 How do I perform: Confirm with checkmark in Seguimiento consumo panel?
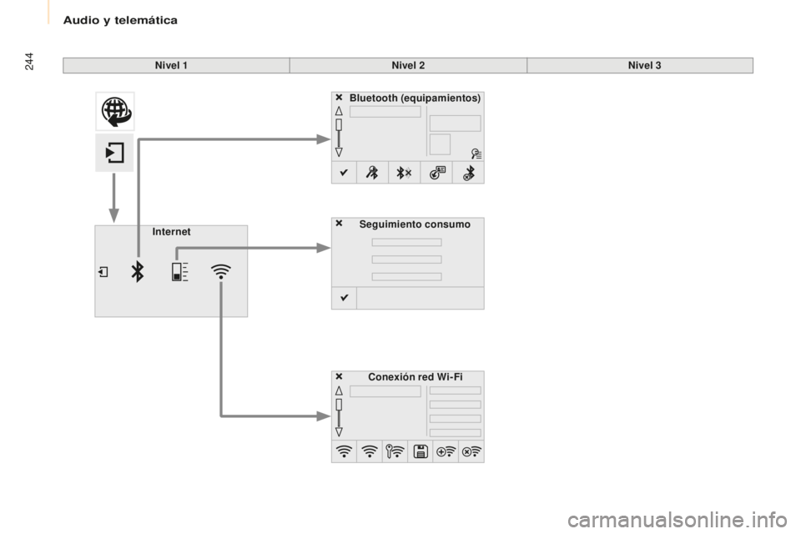[343, 298]
